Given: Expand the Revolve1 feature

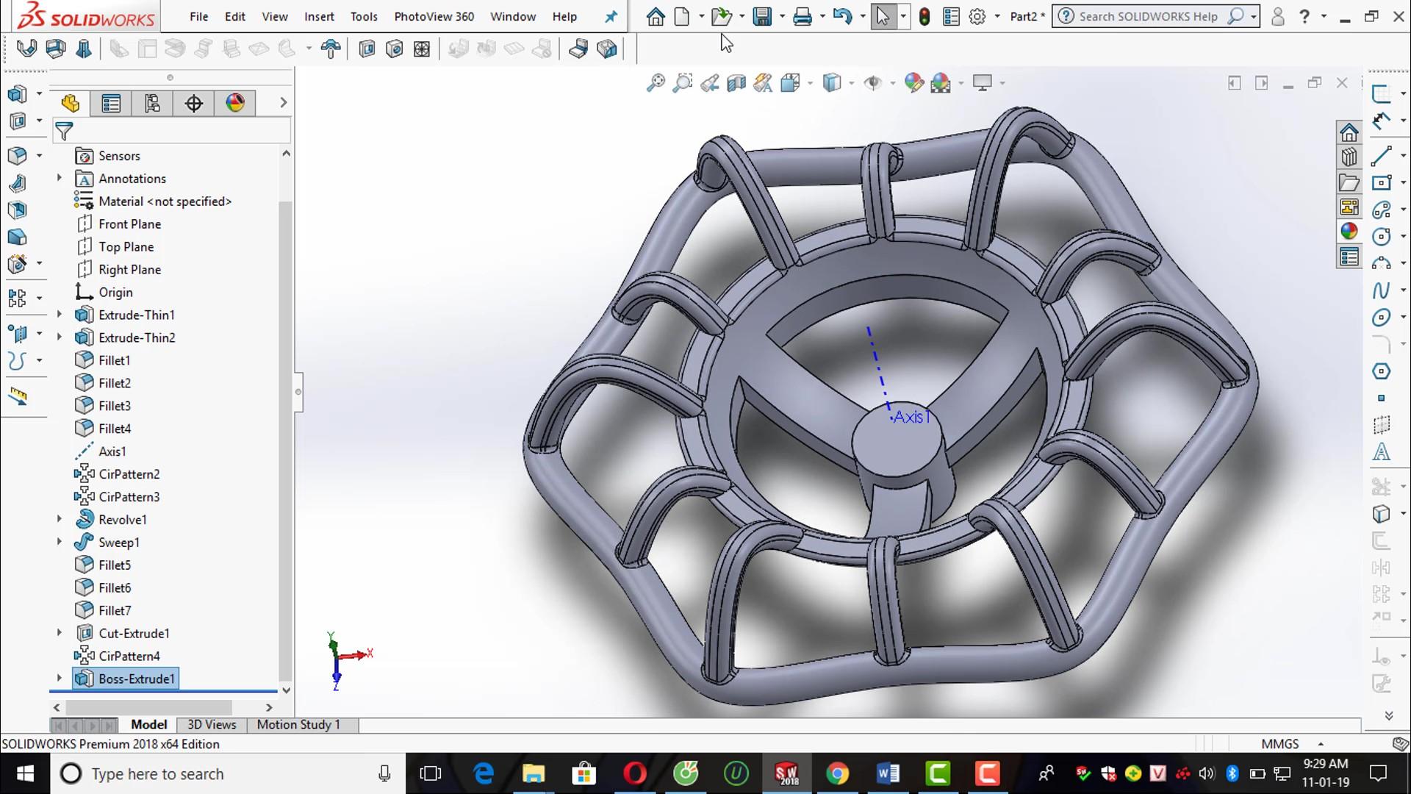Looking at the screenshot, I should [59, 519].
